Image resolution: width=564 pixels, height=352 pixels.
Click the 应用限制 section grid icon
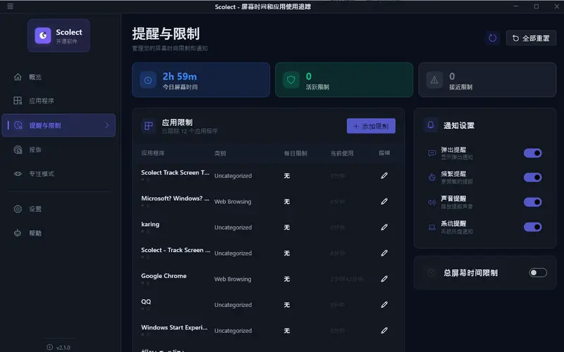149,126
